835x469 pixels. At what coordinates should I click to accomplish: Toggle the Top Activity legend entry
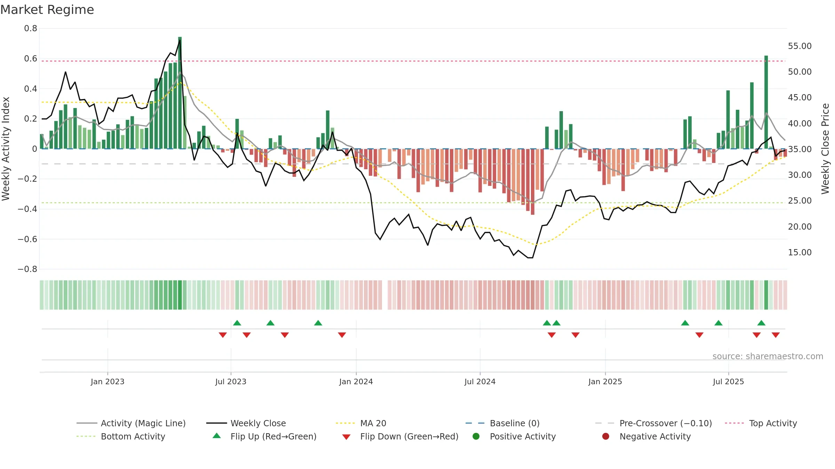(761, 423)
